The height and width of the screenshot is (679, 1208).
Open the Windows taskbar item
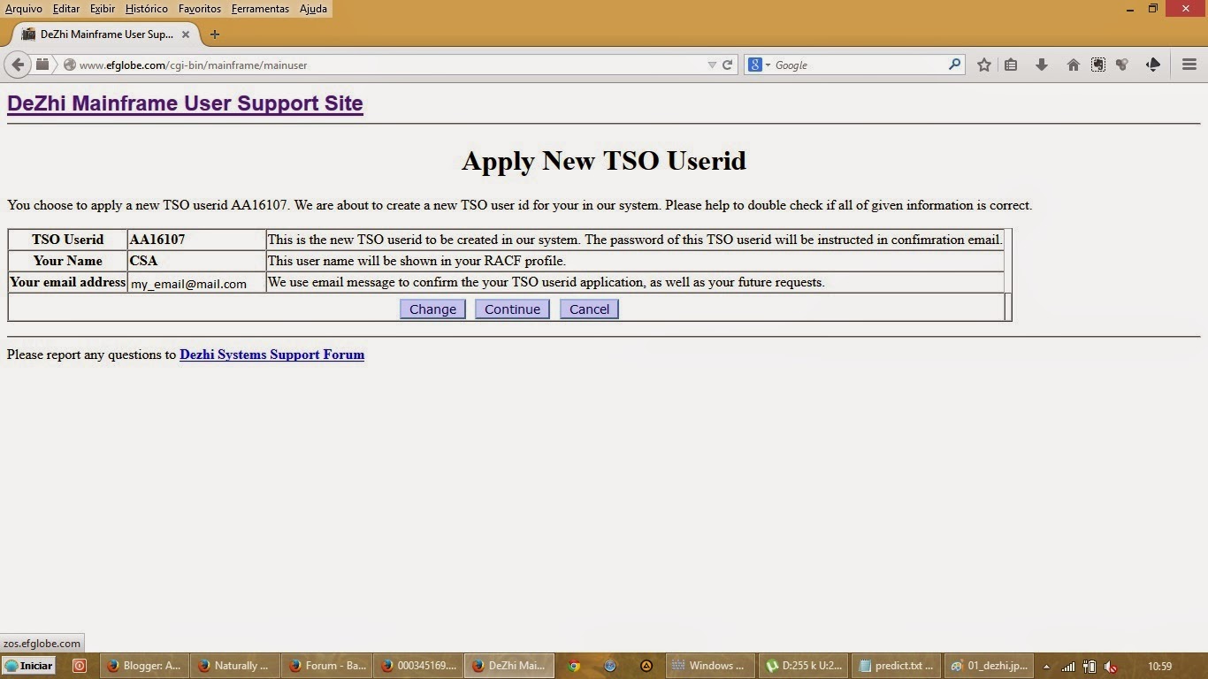point(709,666)
